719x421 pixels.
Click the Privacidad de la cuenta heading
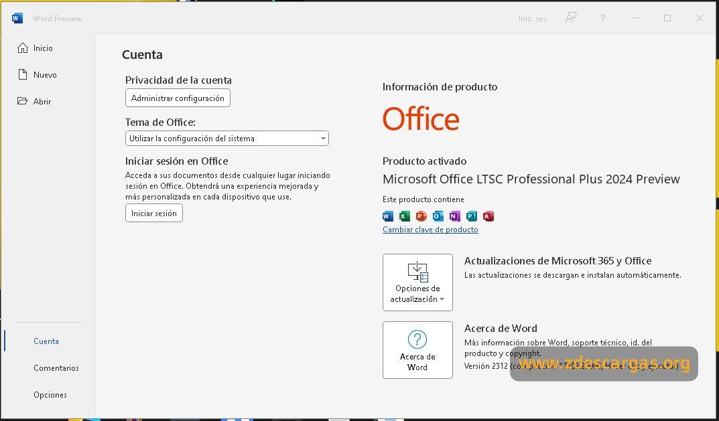[x=178, y=80]
